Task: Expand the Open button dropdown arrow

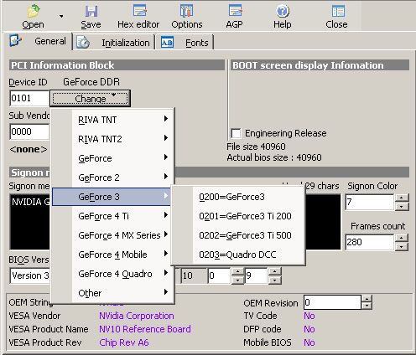Action: point(61,17)
